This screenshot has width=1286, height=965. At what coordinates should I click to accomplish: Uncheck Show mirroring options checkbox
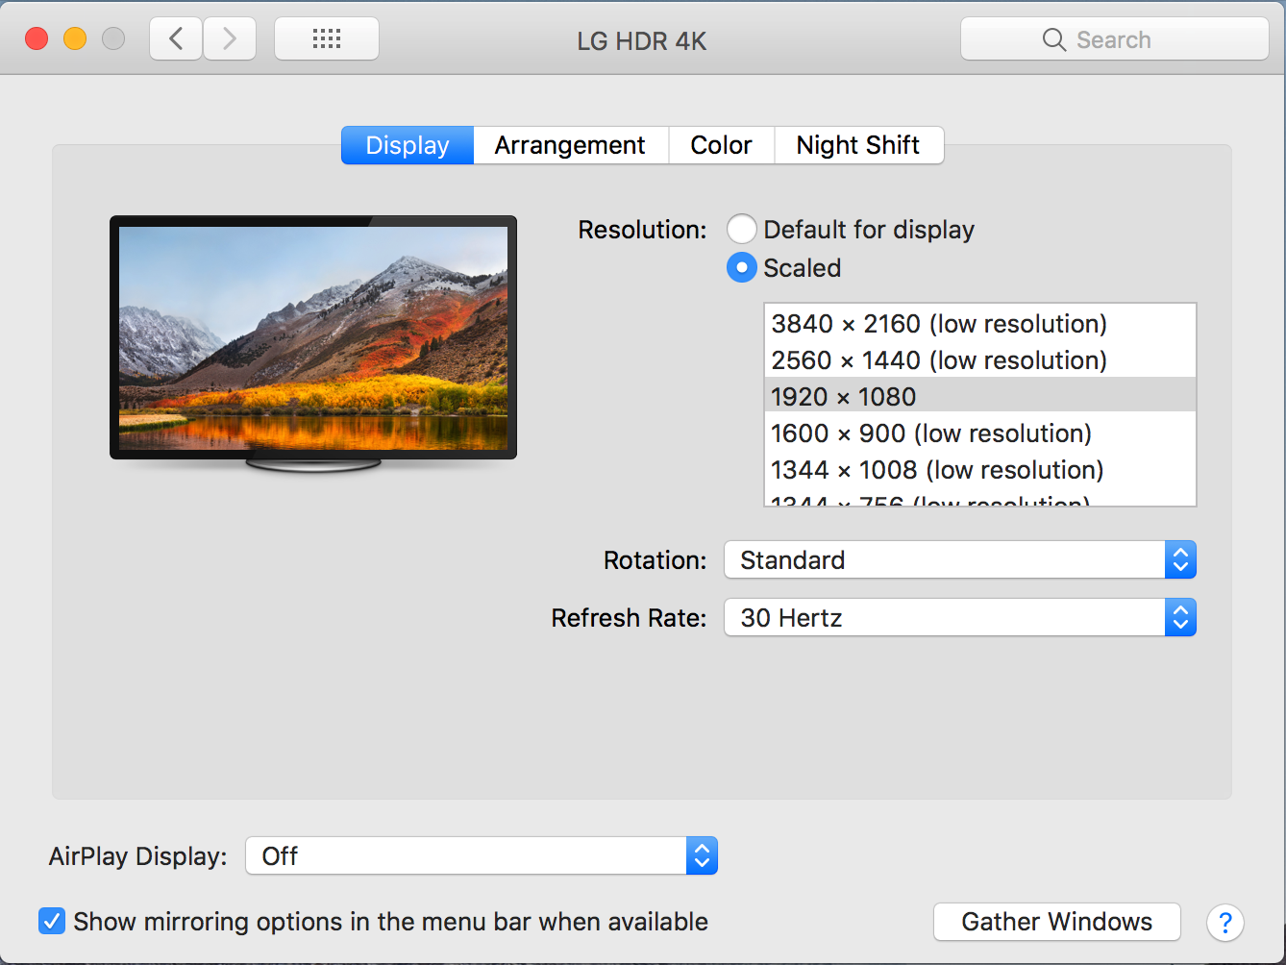52,921
